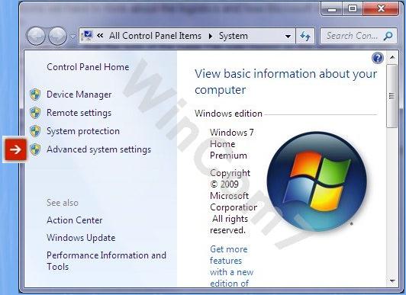
Task: Select the All Control Panel Items breadcrumb
Action: (x=155, y=36)
